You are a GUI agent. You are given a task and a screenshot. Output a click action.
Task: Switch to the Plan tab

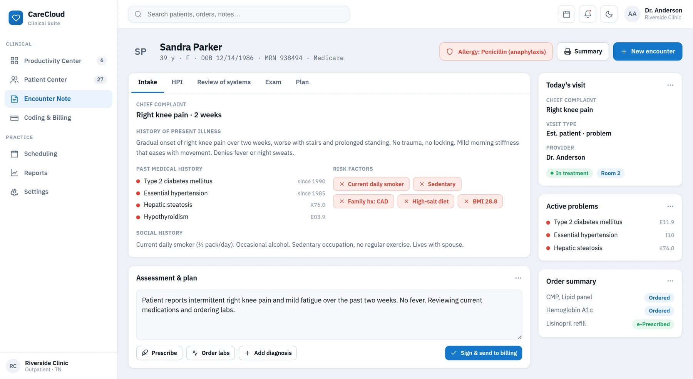click(x=302, y=82)
